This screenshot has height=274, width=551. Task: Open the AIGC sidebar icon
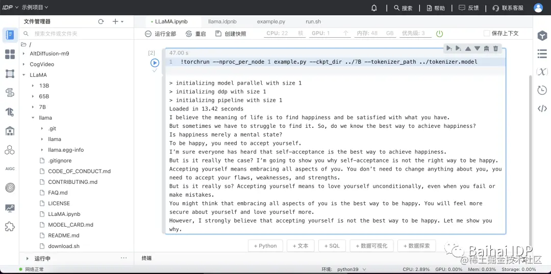coord(10,169)
